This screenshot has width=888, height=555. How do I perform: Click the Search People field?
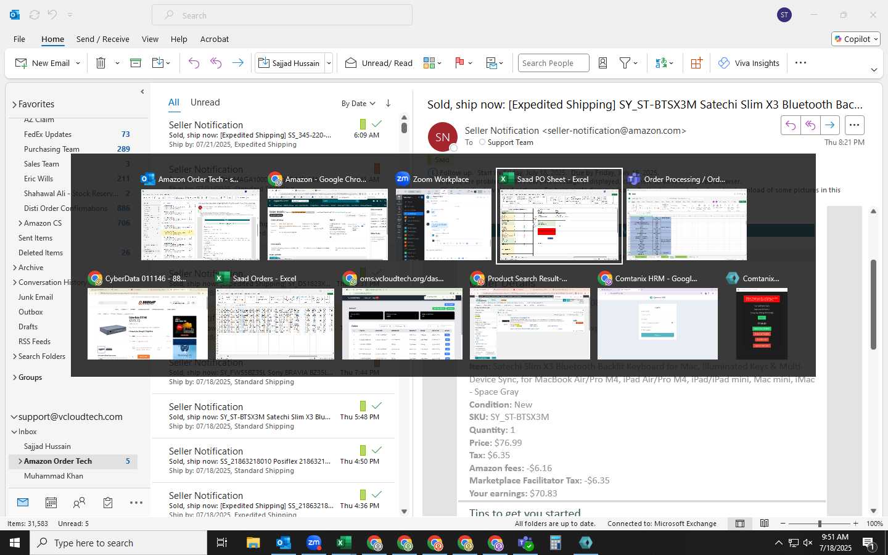[x=553, y=63]
